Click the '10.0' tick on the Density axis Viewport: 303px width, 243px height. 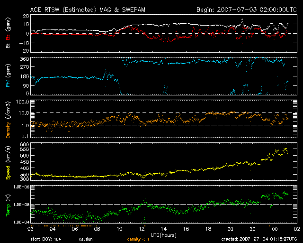(x=24, y=113)
